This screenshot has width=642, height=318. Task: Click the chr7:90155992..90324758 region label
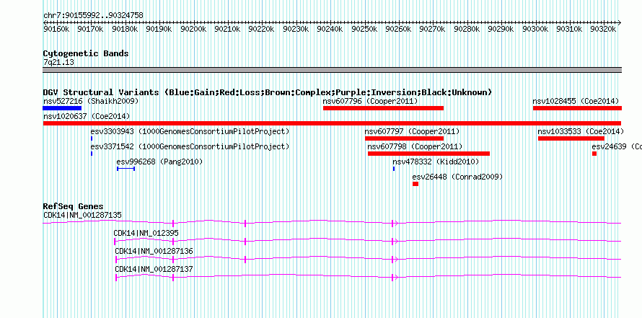tap(93, 15)
